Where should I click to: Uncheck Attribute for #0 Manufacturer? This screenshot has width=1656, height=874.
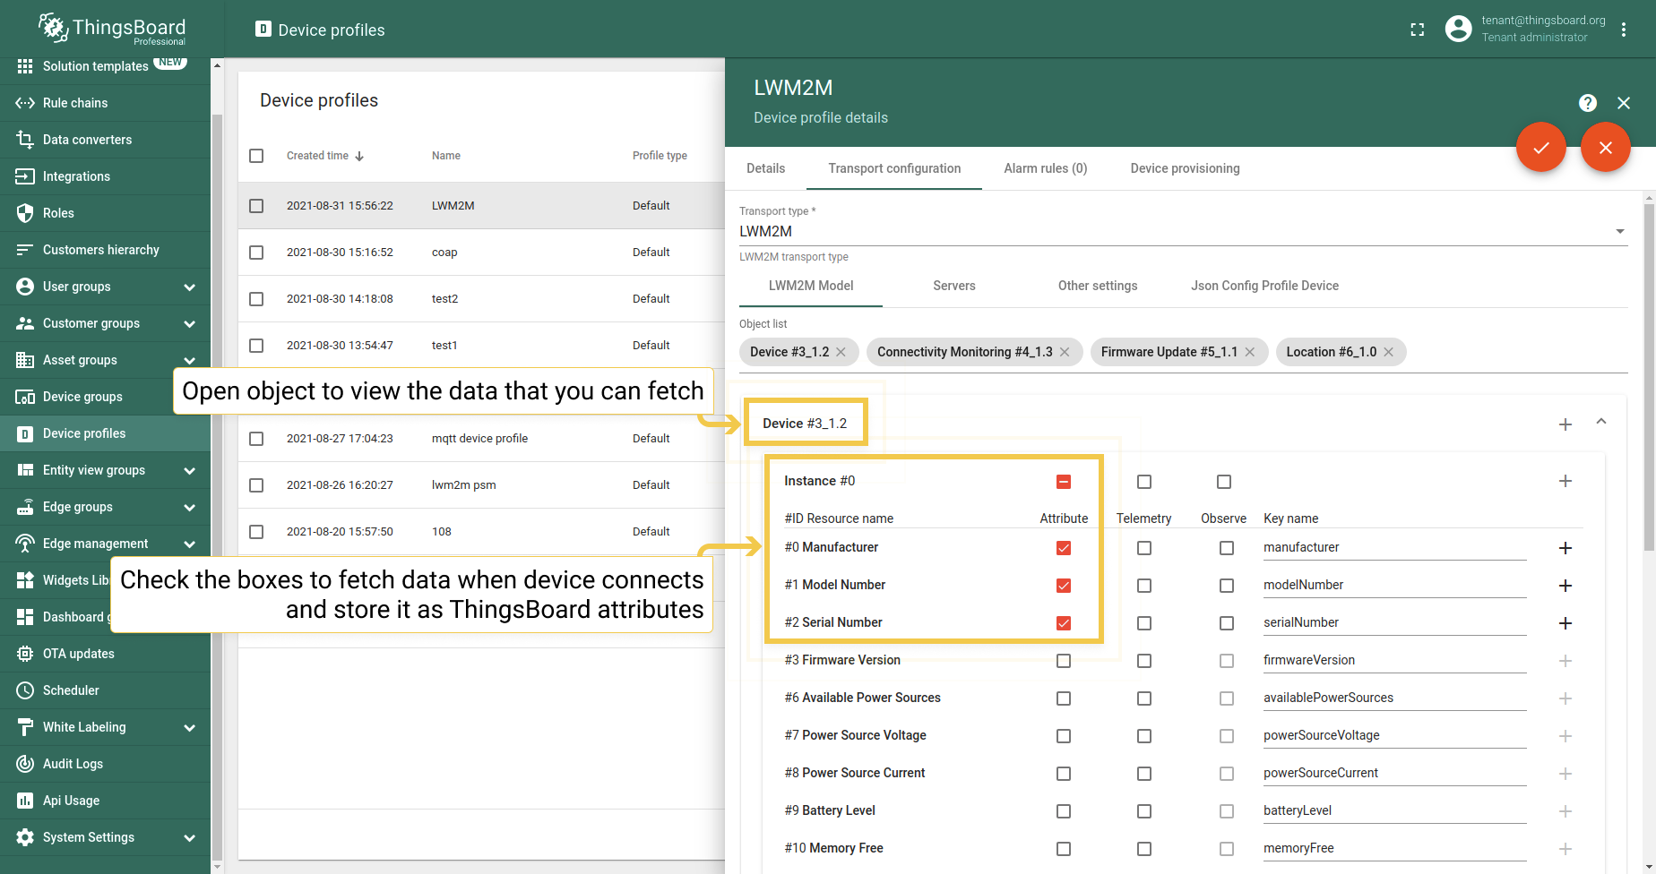[1064, 548]
